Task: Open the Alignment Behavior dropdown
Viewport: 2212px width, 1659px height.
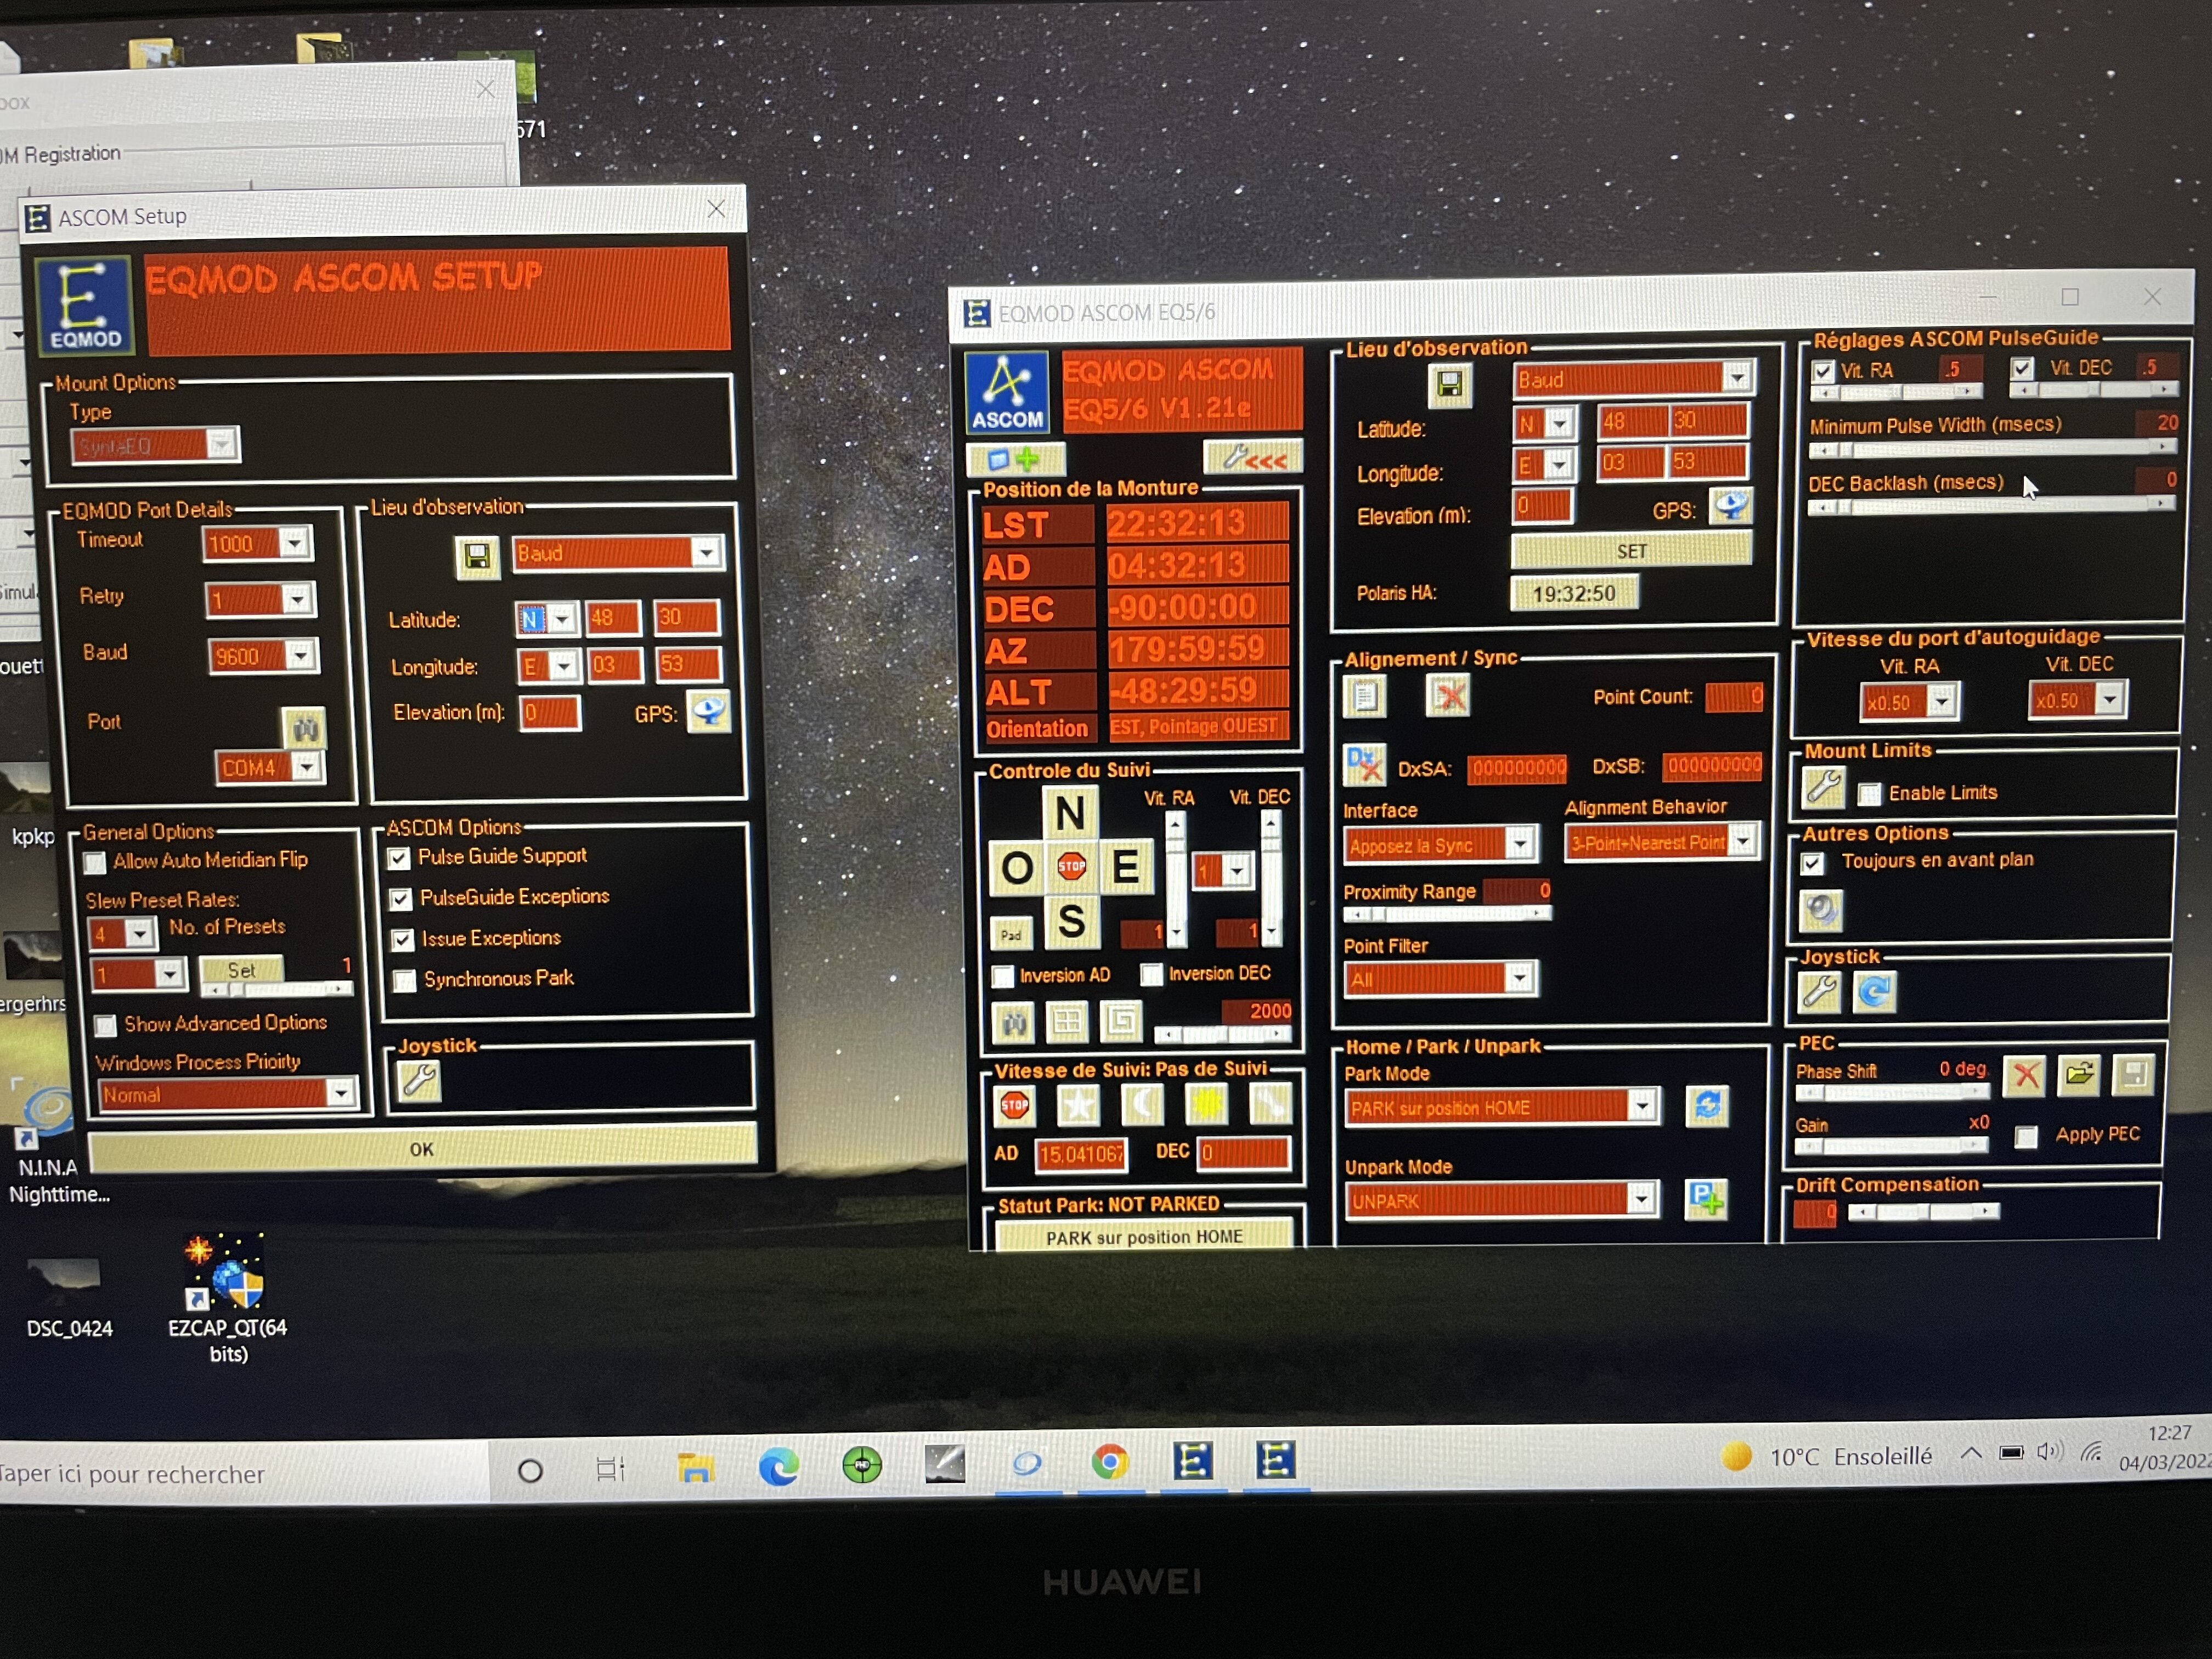Action: pyautogui.click(x=1742, y=841)
